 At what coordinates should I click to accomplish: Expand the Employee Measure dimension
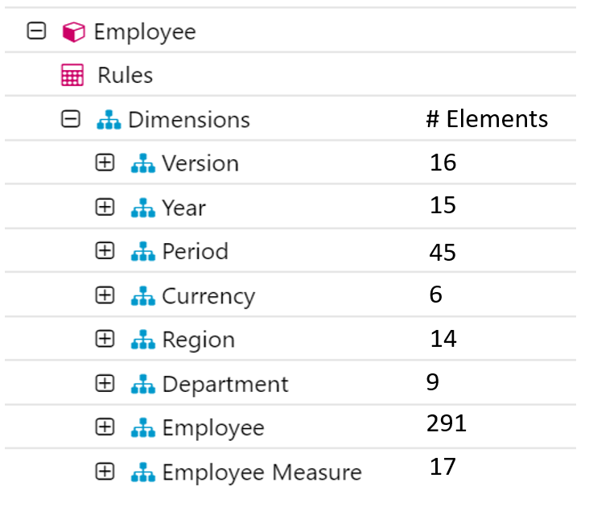point(105,471)
